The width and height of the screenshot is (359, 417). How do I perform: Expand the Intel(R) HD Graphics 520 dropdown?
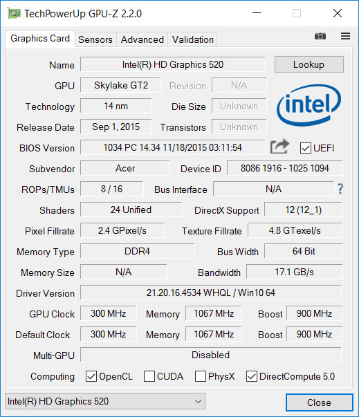pyautogui.click(x=105, y=401)
